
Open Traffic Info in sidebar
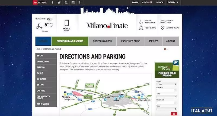click(46, 62)
